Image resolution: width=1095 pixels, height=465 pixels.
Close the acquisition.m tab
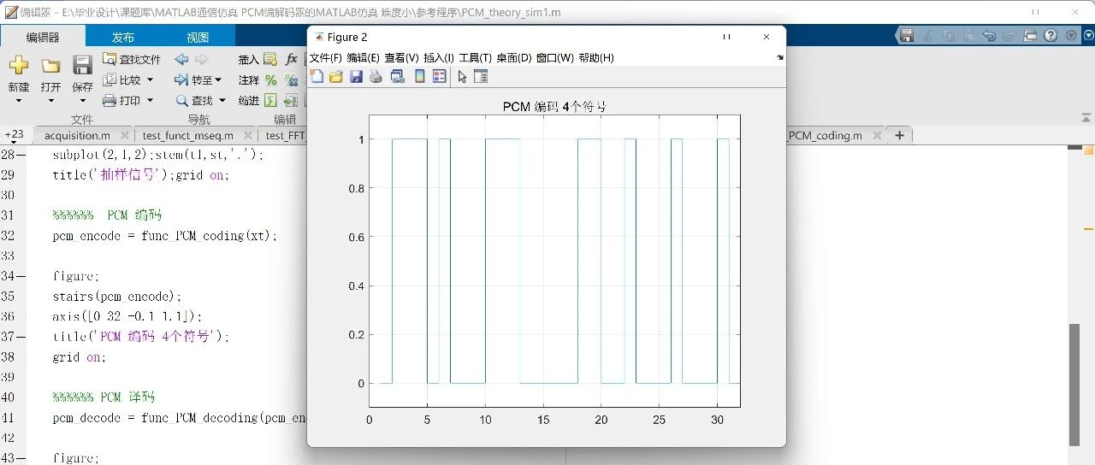[124, 135]
